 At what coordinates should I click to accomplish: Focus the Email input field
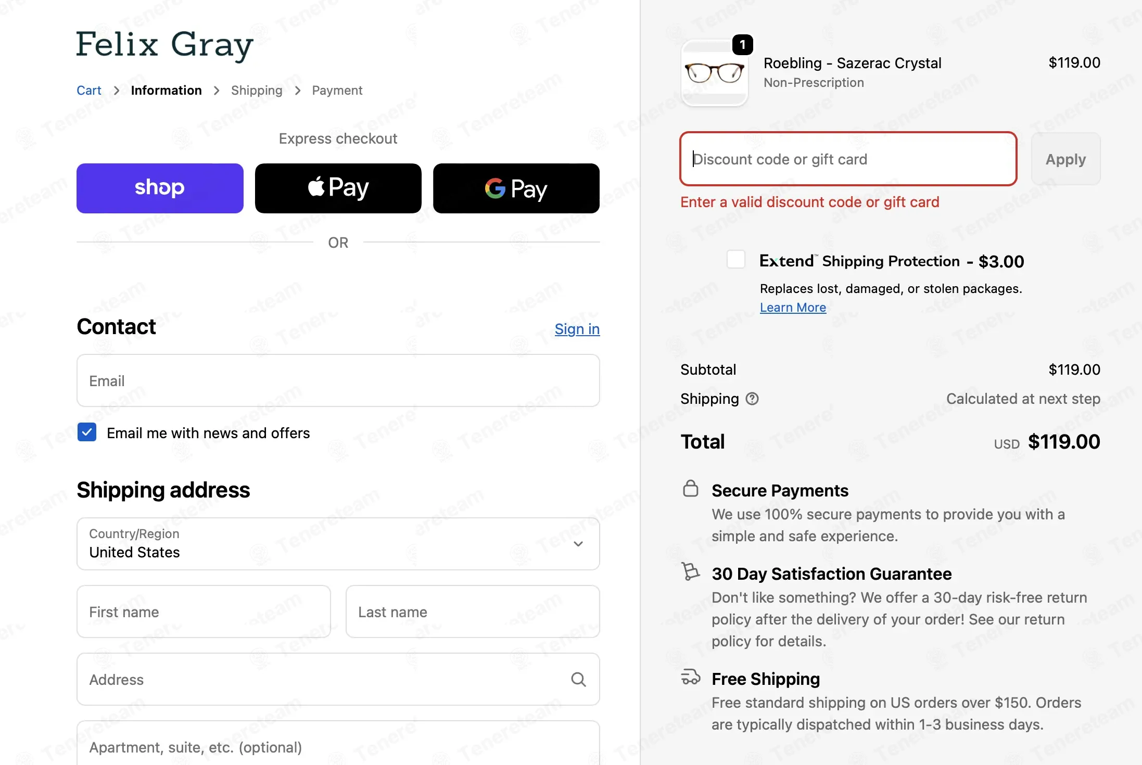pos(338,380)
